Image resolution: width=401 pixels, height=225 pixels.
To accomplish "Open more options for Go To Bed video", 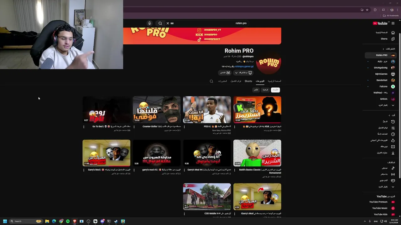I will click(84, 127).
